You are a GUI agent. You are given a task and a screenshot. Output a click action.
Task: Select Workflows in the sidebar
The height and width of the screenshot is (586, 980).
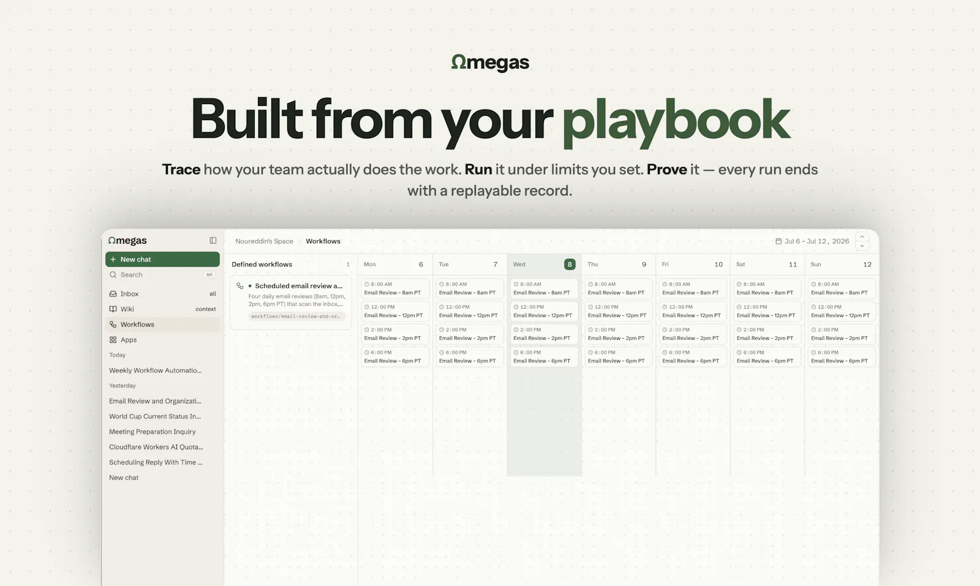click(162, 325)
